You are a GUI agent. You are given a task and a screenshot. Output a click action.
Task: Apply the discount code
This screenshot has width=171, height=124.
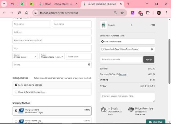tap(149, 59)
